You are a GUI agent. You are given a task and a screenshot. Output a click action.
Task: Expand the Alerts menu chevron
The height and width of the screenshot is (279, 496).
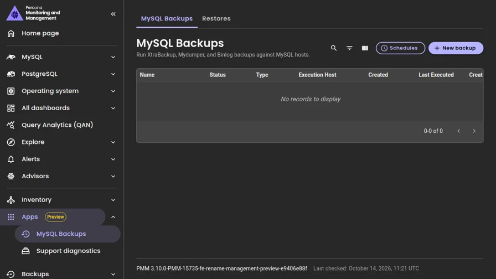(x=113, y=159)
